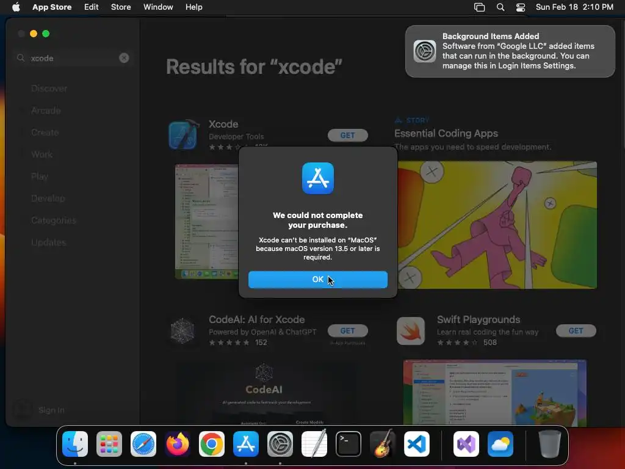The width and height of the screenshot is (625, 469).
Task: Select Discover in the sidebar
Action: (x=49, y=89)
